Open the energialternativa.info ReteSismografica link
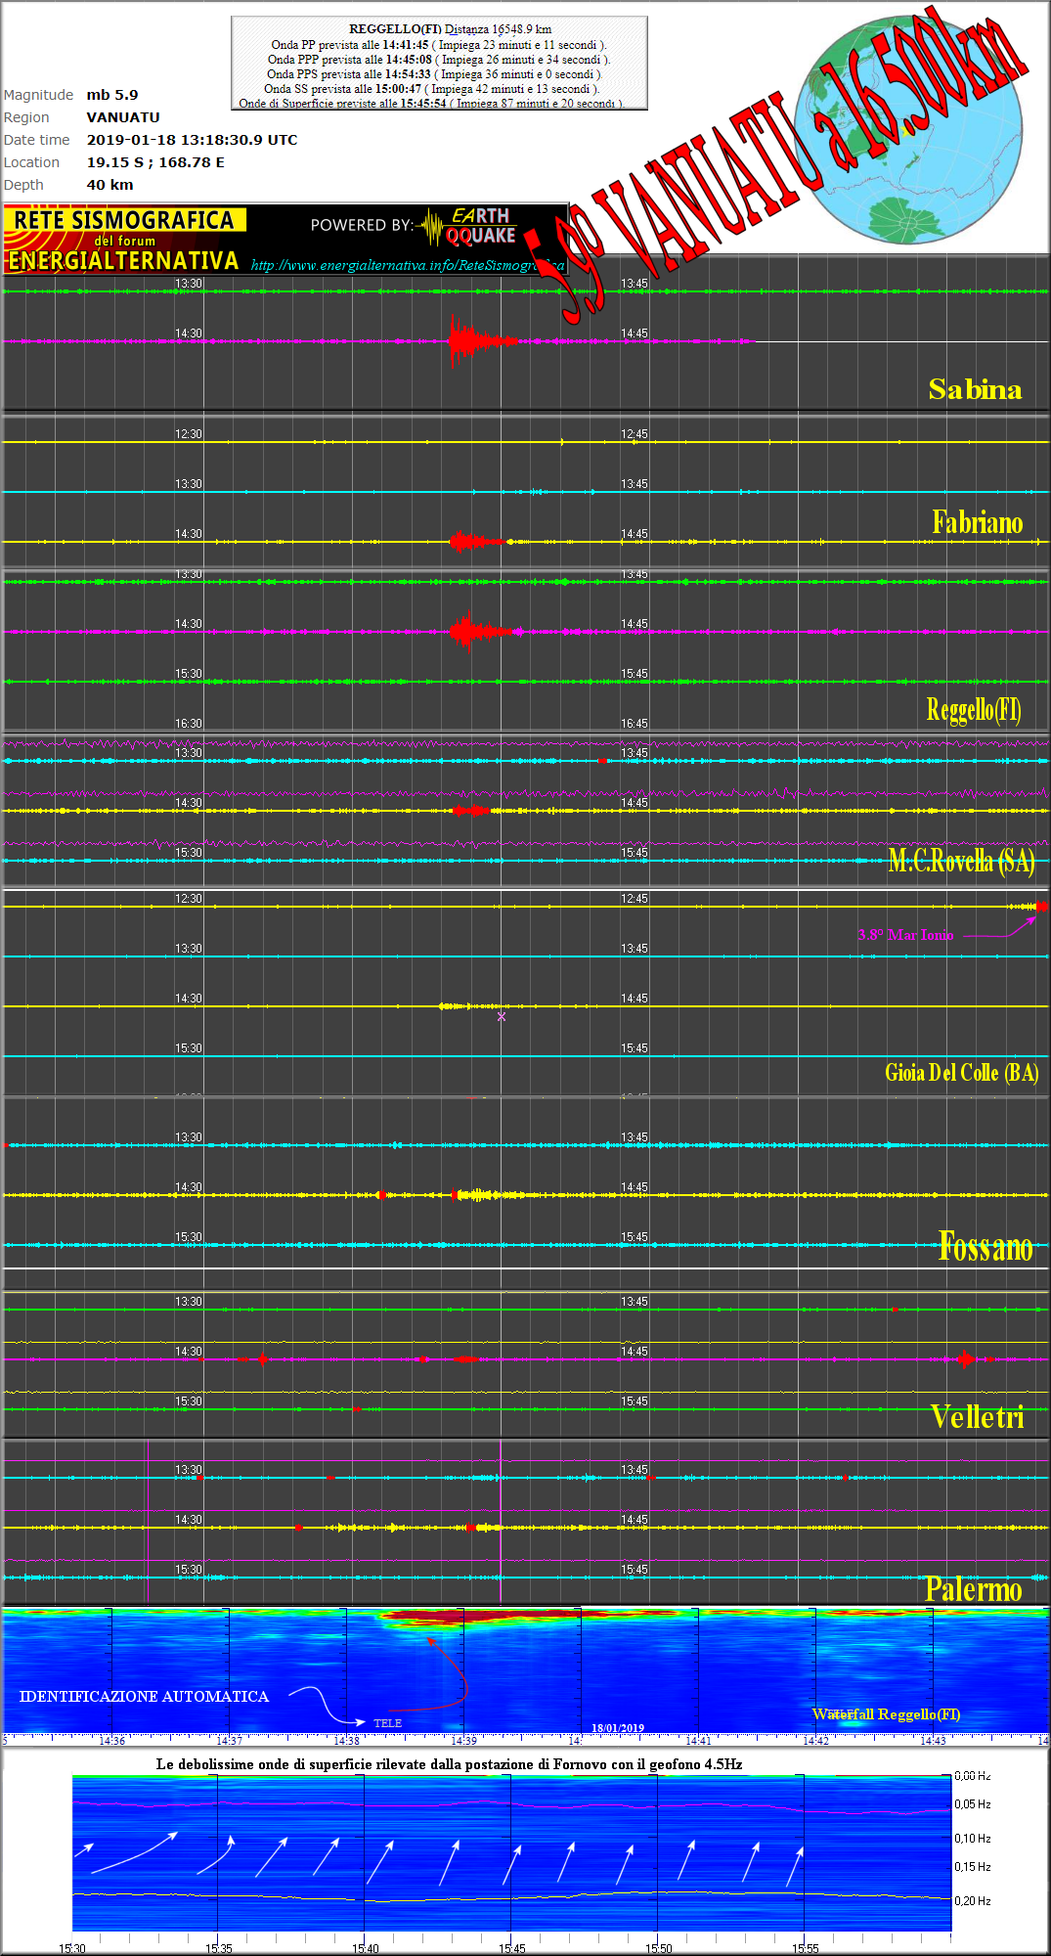The height and width of the screenshot is (1956, 1051). click(x=407, y=265)
